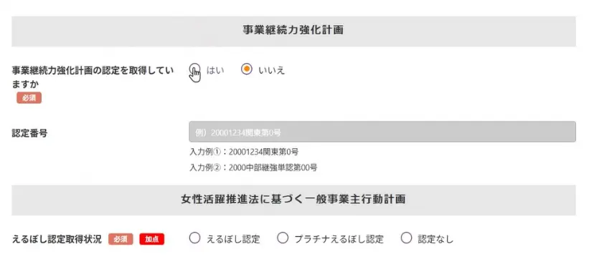Click the 入力例① example text
Image resolution: width=589 pixels, height=259 pixels.
point(244,152)
